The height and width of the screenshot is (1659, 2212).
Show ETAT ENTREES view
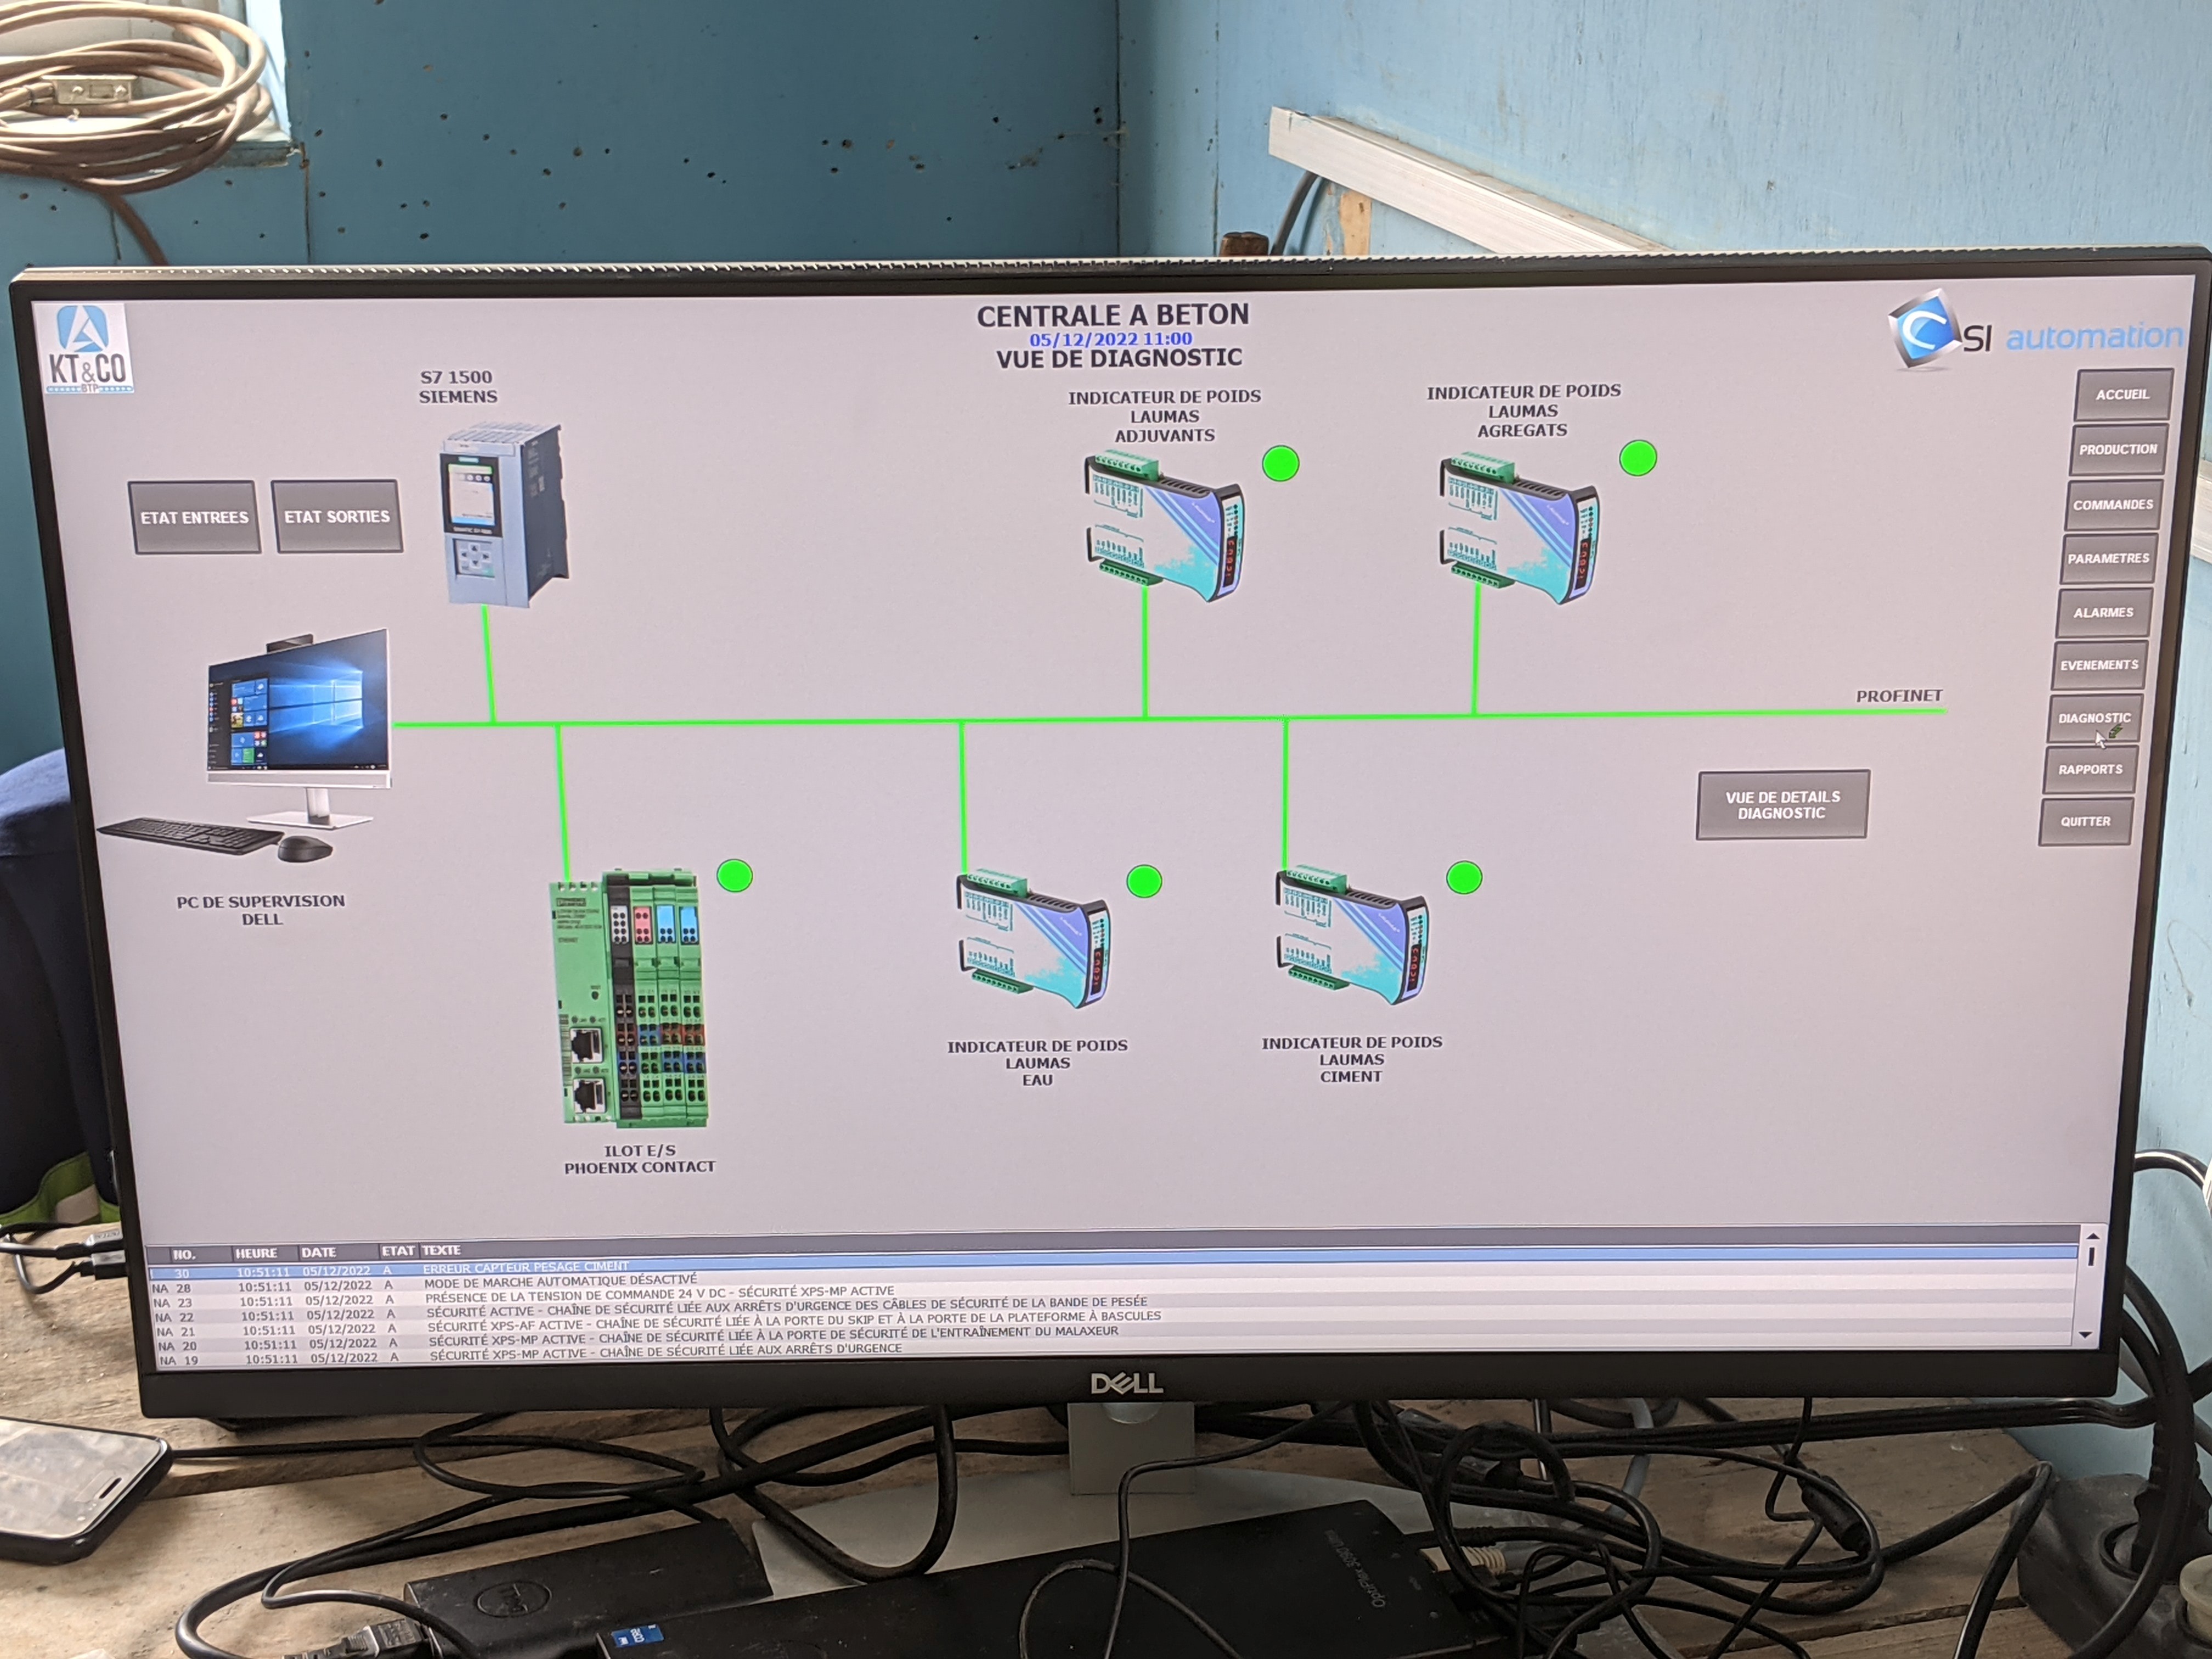click(x=194, y=517)
